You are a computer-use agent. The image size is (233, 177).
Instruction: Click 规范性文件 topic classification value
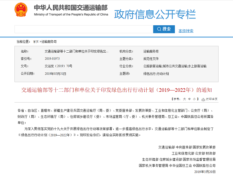tap(151, 59)
